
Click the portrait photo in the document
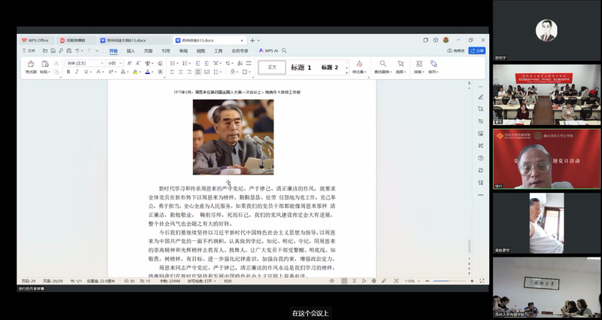click(x=233, y=136)
